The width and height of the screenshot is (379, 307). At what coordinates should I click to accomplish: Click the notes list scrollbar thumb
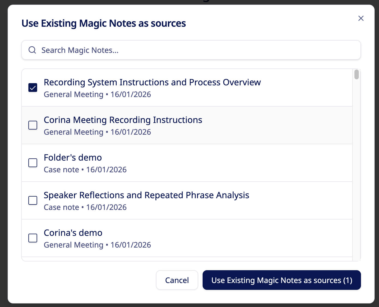(356, 74)
